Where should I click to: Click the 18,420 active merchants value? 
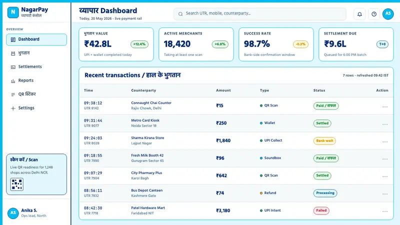177,44
